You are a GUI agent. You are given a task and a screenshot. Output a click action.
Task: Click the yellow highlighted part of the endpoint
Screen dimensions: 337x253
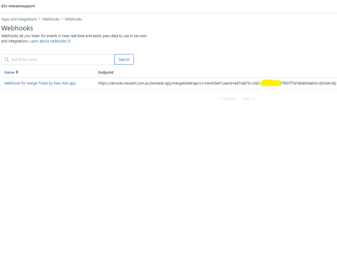coord(271,83)
